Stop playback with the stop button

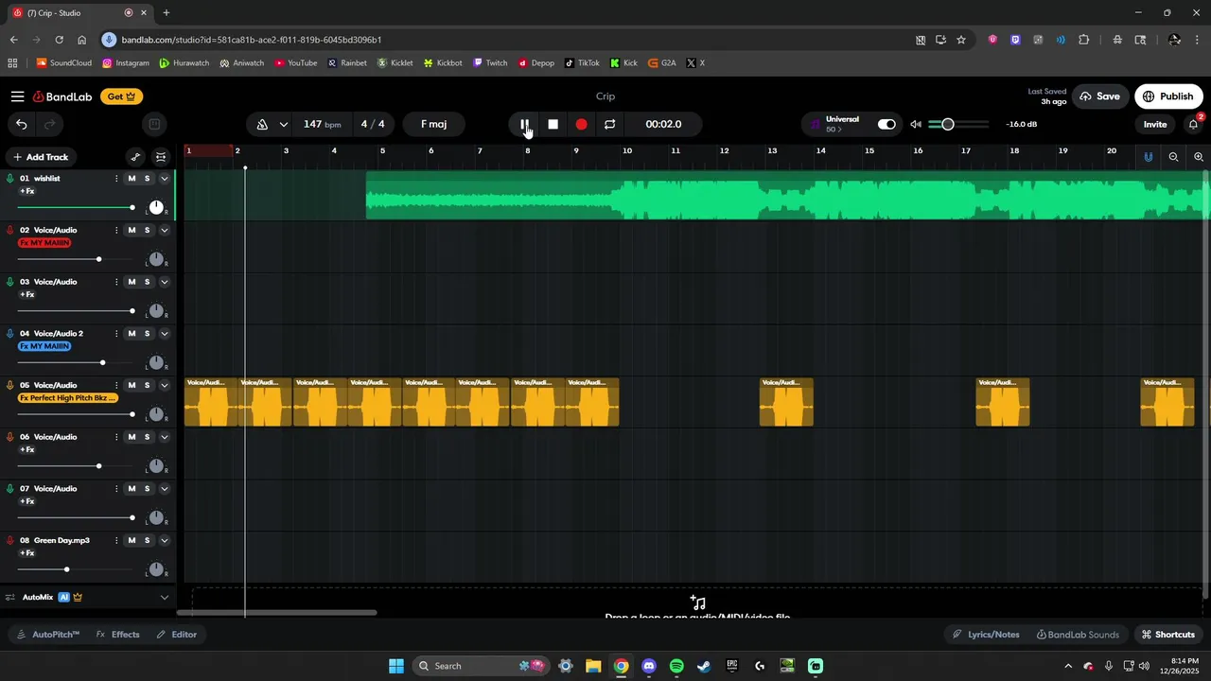point(553,124)
